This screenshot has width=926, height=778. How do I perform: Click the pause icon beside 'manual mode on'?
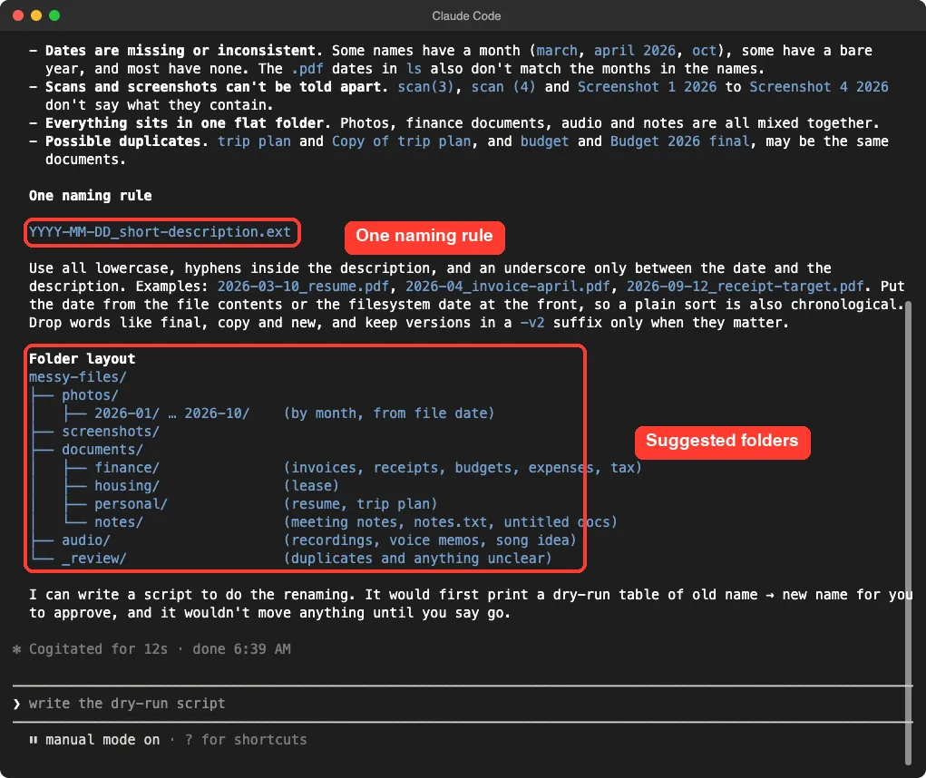(33, 740)
